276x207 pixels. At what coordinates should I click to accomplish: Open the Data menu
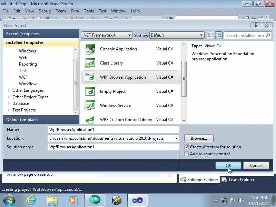coord(75,11)
